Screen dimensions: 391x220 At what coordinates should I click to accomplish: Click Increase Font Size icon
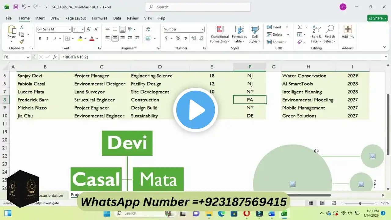[89, 29]
